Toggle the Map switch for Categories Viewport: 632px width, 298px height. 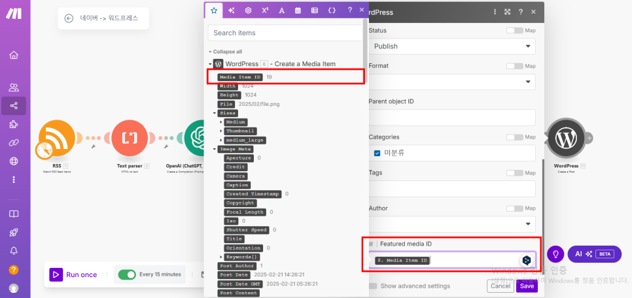pyautogui.click(x=515, y=137)
